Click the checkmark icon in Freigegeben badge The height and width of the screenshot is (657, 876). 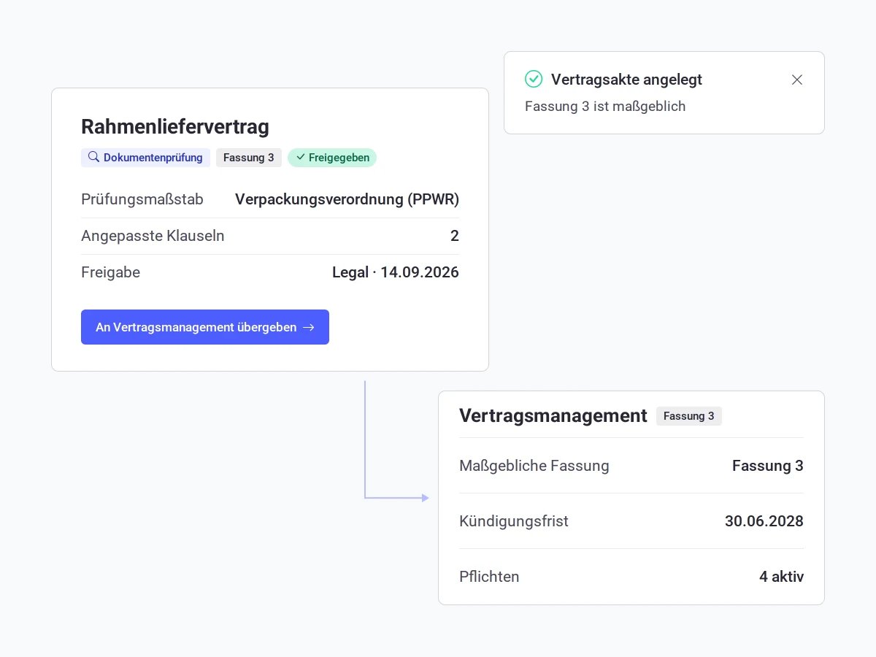300,157
